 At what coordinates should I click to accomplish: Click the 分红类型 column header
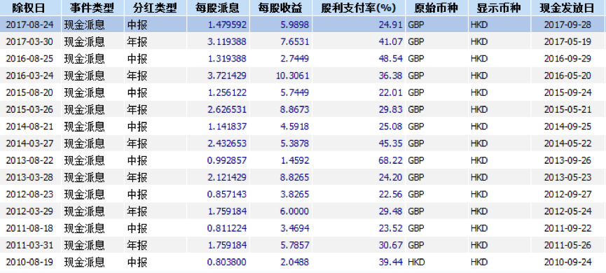click(x=156, y=8)
